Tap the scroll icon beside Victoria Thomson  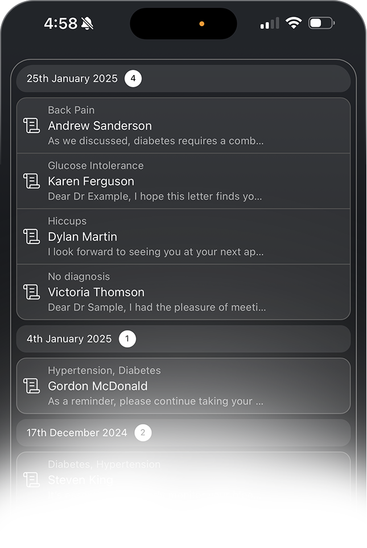(31, 292)
